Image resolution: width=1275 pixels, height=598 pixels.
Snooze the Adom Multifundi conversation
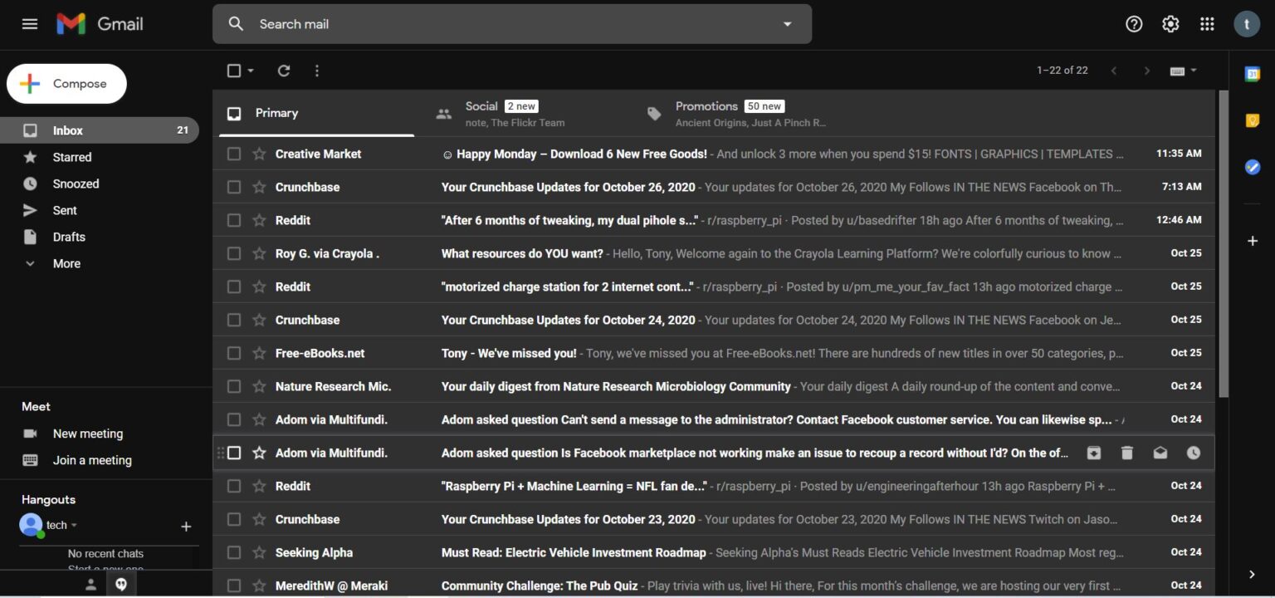(1194, 453)
